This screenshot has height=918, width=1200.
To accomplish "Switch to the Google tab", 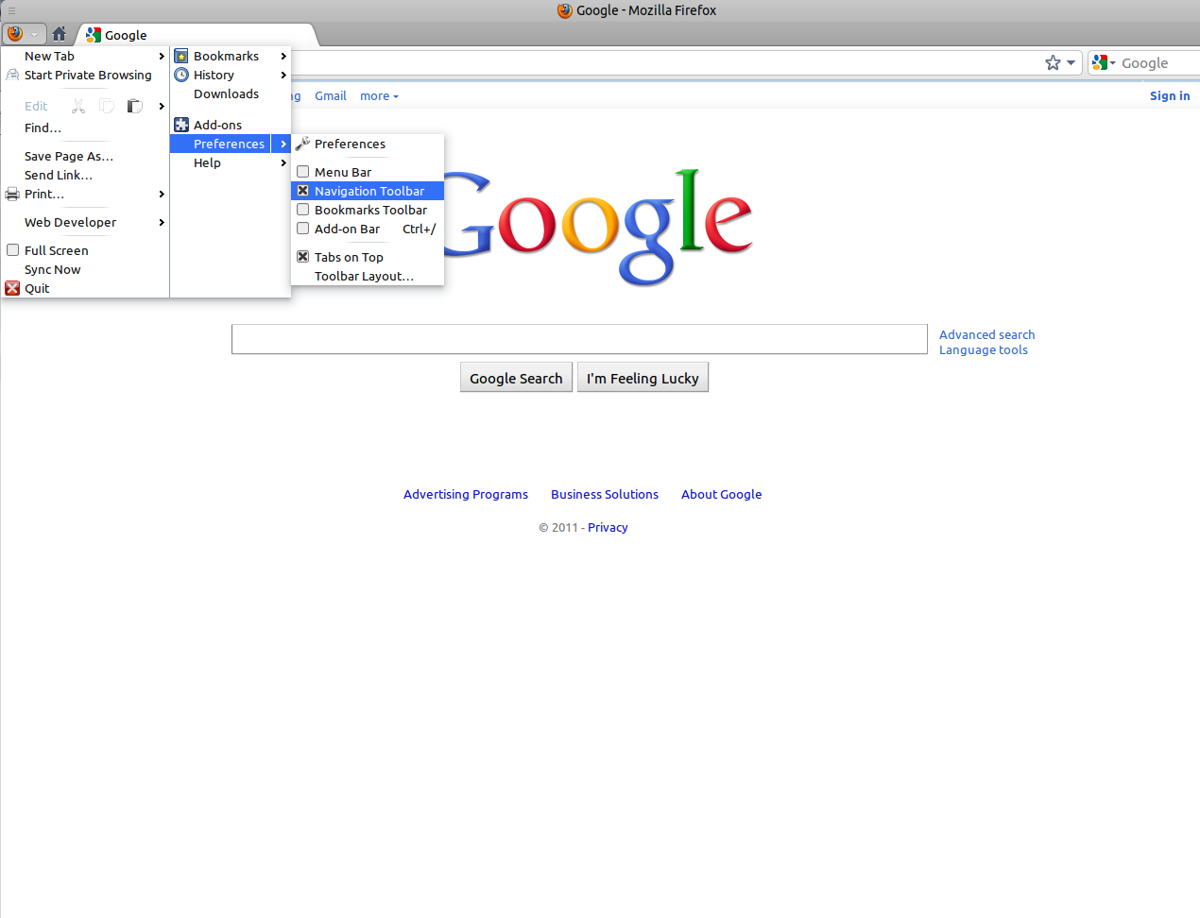I will click(x=198, y=35).
